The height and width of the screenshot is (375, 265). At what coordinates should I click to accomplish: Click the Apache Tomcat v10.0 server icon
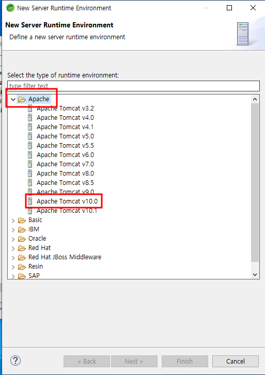coord(30,201)
